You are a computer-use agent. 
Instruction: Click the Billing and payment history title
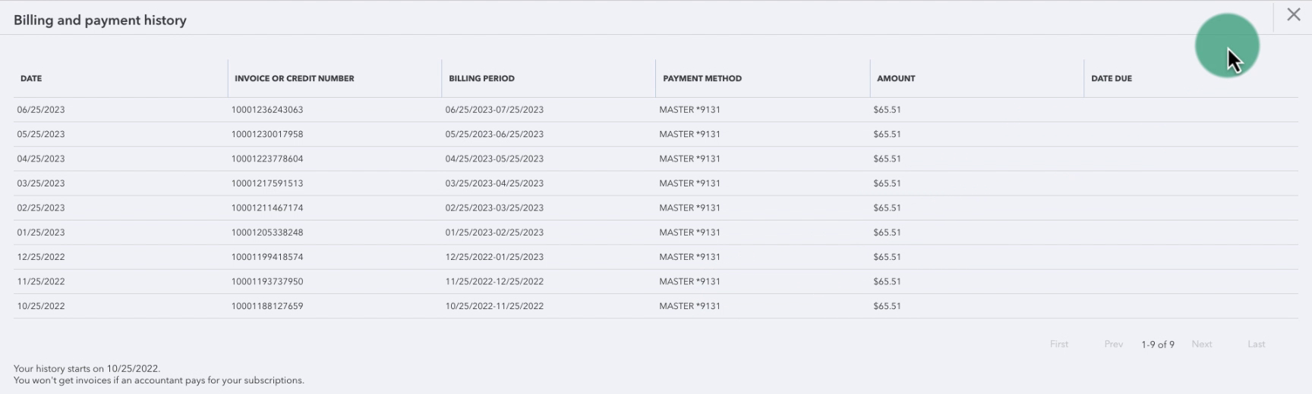(100, 20)
